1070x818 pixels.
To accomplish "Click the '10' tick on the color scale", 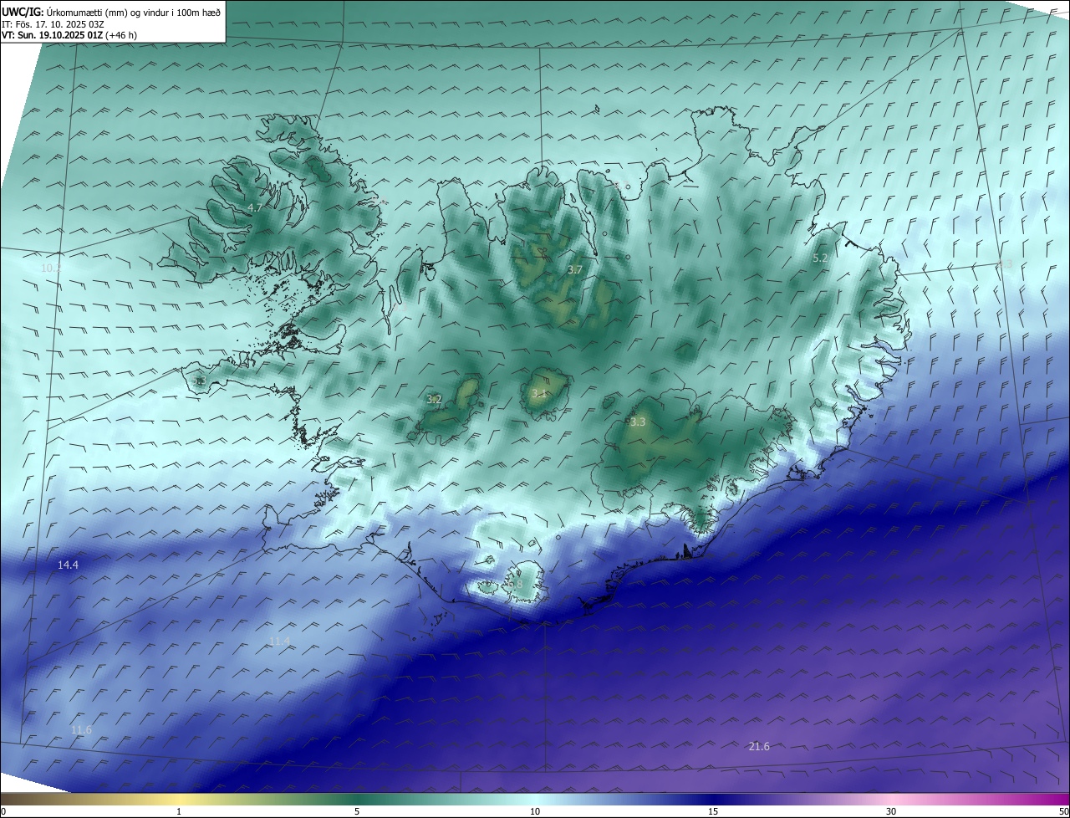I will coord(535,811).
